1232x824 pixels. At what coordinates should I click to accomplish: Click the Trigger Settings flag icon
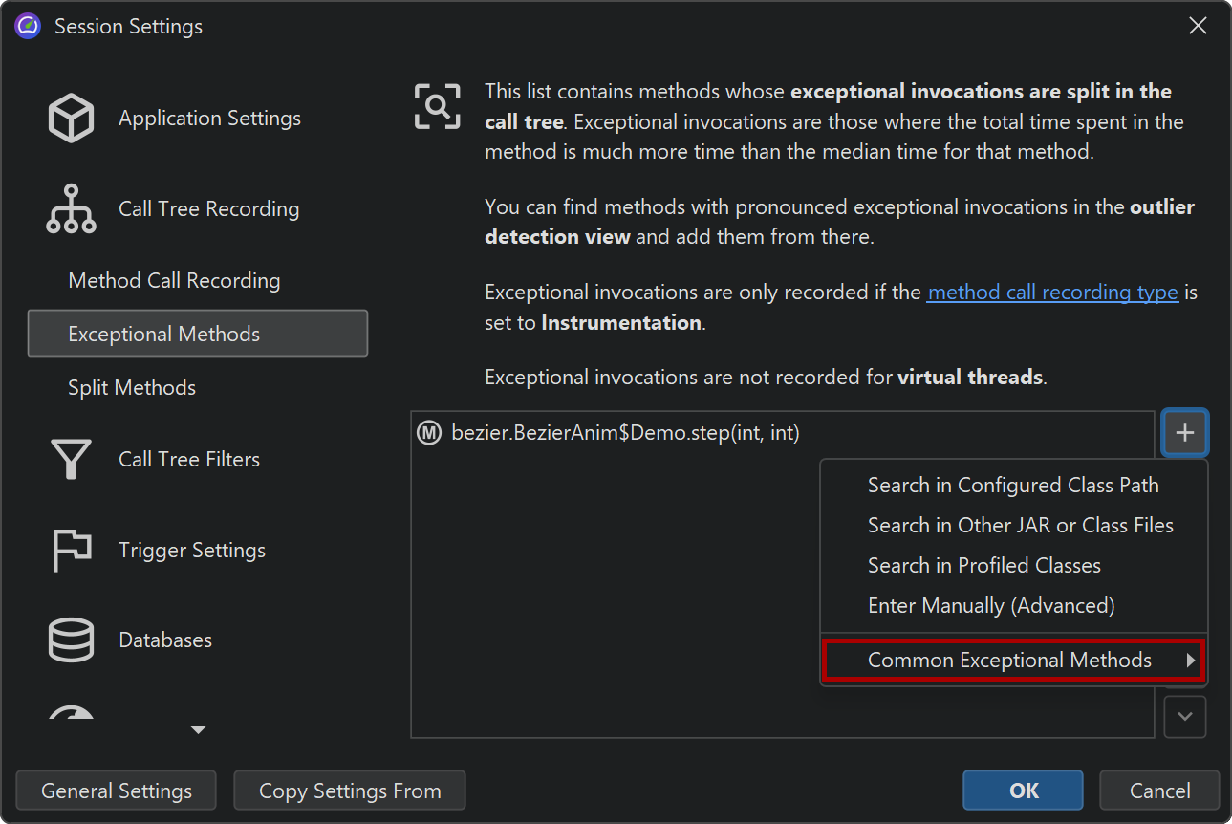tap(71, 551)
